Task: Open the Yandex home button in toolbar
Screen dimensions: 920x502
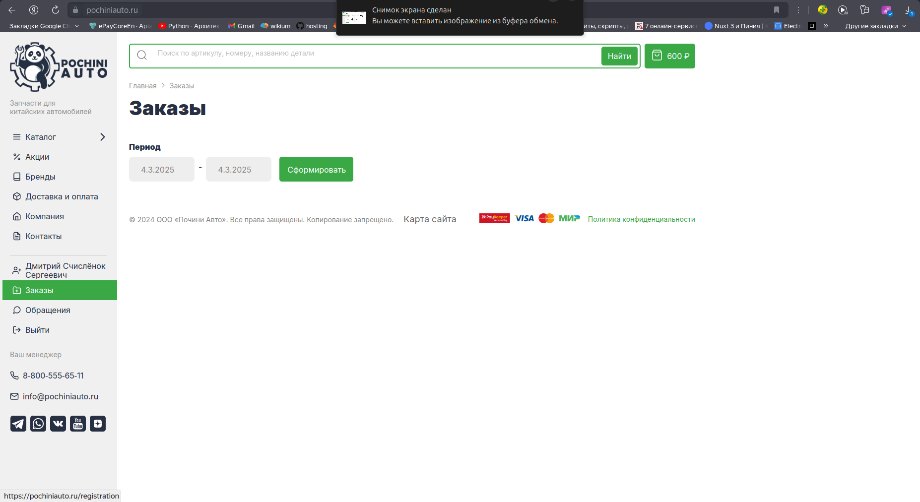Action: tap(34, 10)
